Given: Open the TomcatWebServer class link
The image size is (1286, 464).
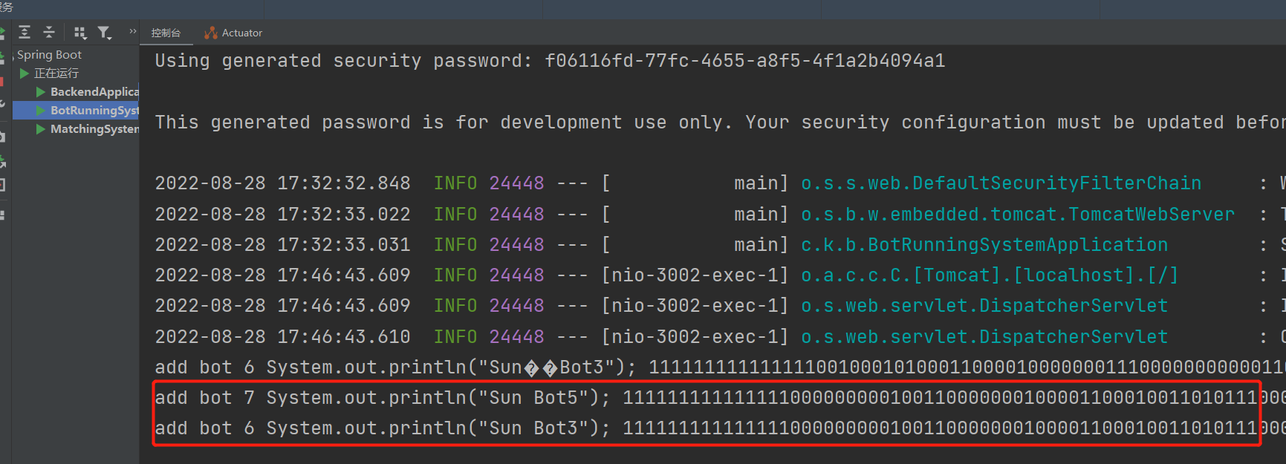Looking at the screenshot, I should (x=1018, y=215).
